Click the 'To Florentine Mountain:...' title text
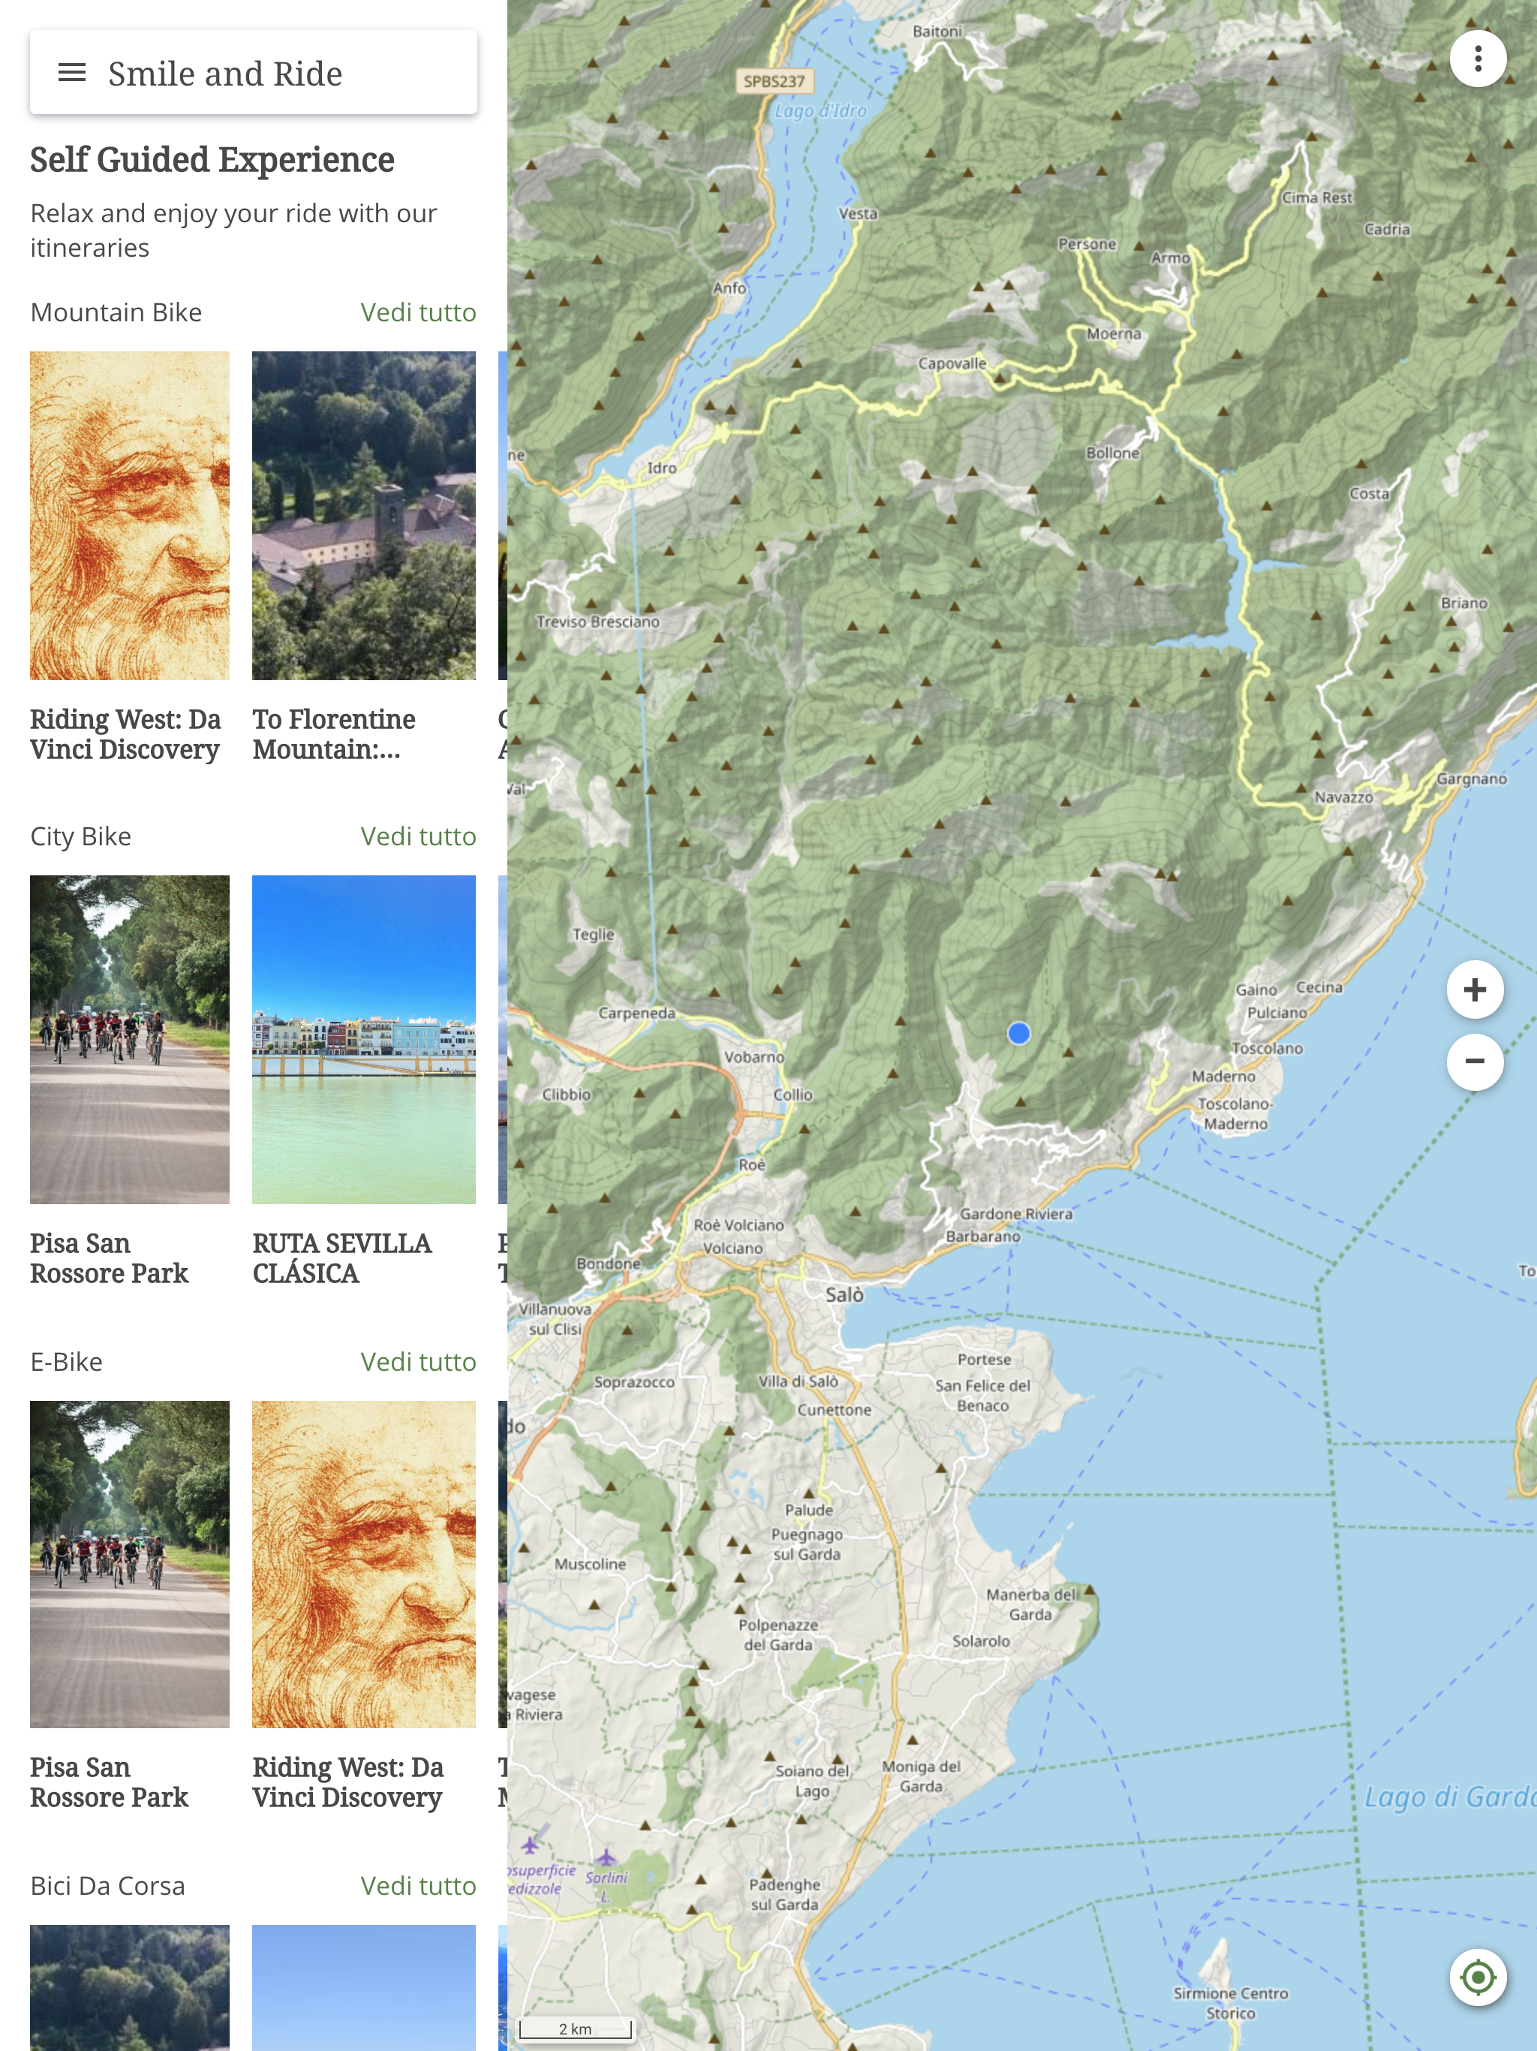Image resolution: width=1537 pixels, height=2051 pixels. point(334,734)
